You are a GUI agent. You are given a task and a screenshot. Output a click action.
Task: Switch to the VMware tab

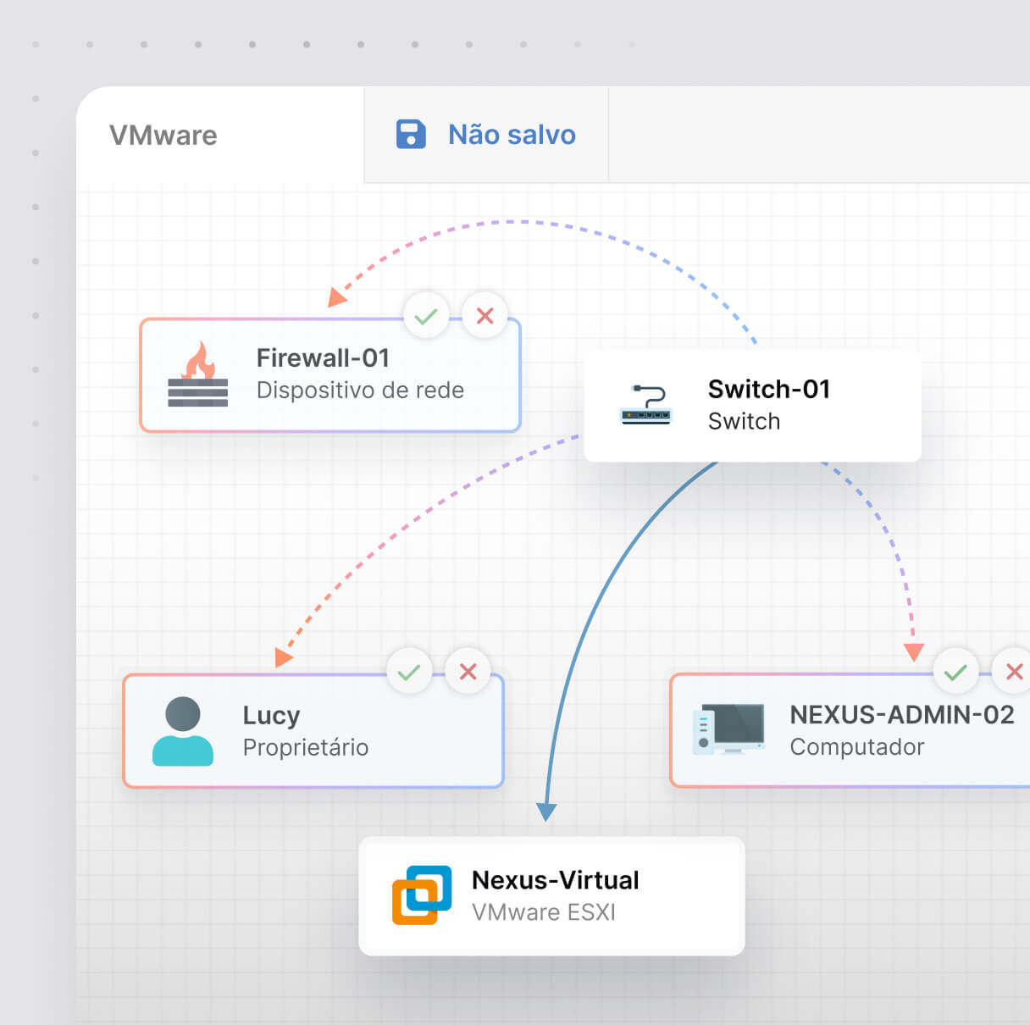(x=163, y=136)
